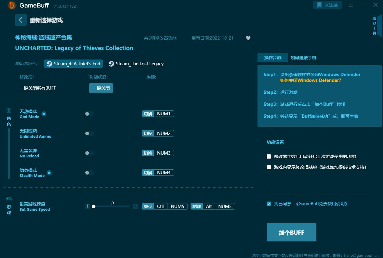Image resolution: width=383 pixels, height=258 pixels.
Task: Check show in-game trainer menu option
Action: click(x=269, y=167)
